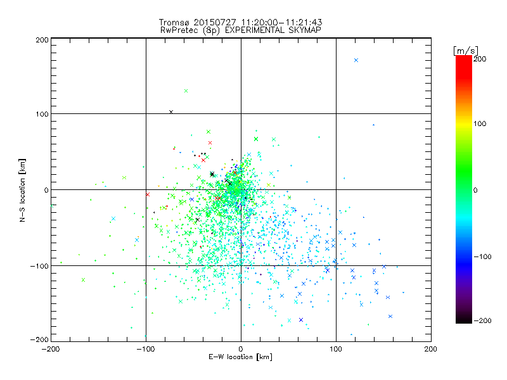
Task: Click the lone green cross above the 100 km gridline
Action: click(186, 91)
